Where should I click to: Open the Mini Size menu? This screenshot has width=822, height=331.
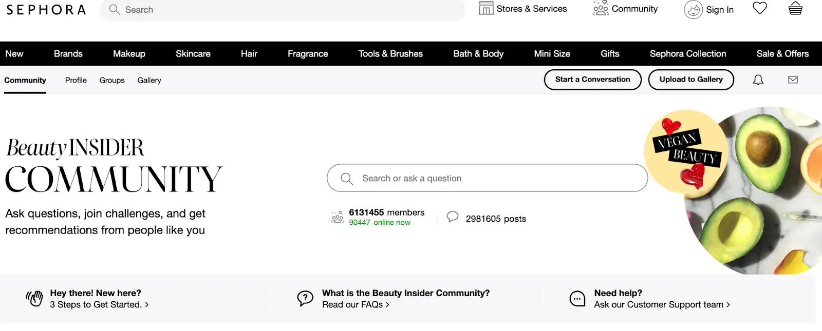[x=552, y=53]
